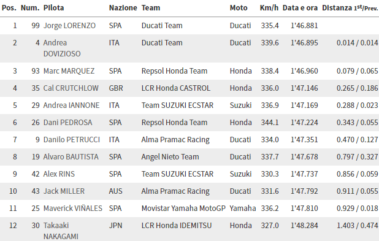The image size is (379, 241).
Task: Click Maverick VIÑALES rider name
Action: point(73,208)
